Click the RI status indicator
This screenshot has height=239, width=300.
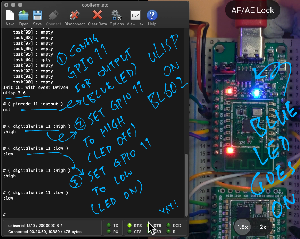[x=169, y=232]
